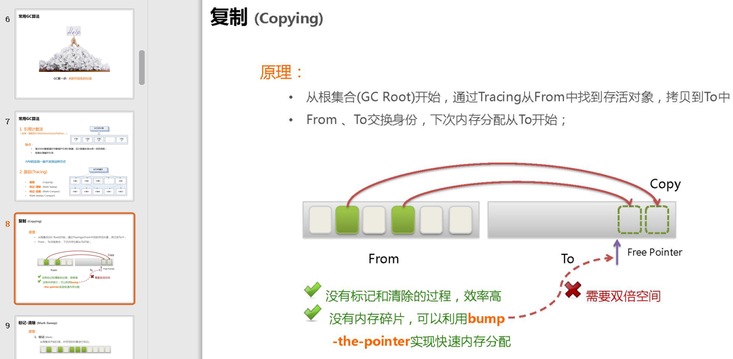Click the 需要双倍空间 red text
Screen dimensions: 733x359
click(623, 296)
